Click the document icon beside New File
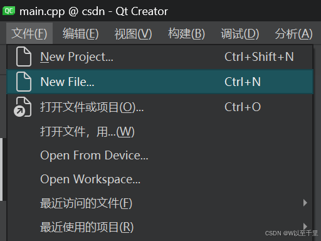This screenshot has width=321, height=241. (x=24, y=82)
